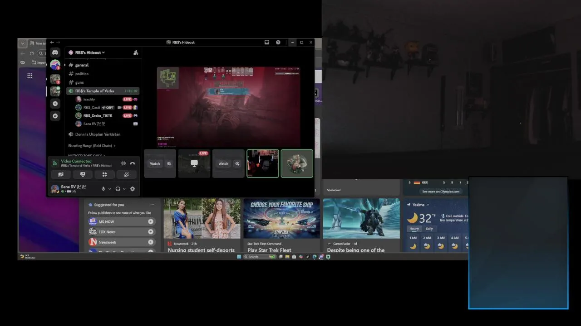Start an activity from voice panel
The image size is (581, 326).
click(104, 174)
